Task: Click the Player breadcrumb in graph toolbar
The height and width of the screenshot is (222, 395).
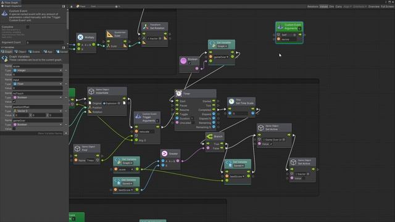Action: [x=81, y=6]
